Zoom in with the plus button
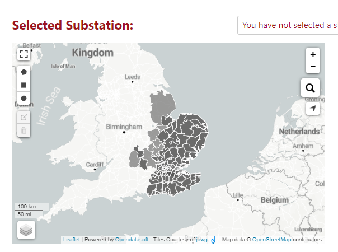The image size is (338, 252). tap(313, 54)
